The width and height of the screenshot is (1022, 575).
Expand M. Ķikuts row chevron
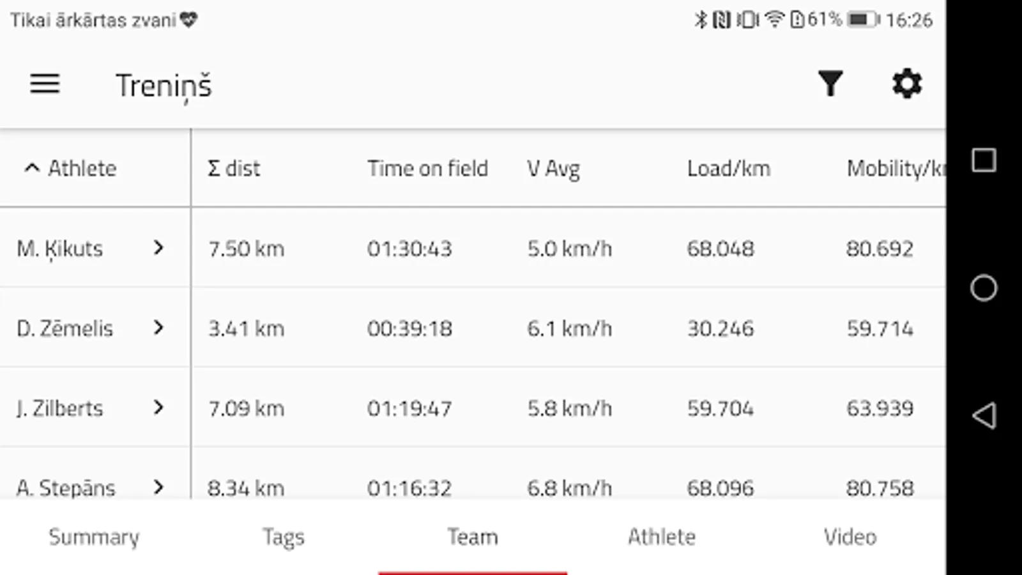click(x=158, y=248)
